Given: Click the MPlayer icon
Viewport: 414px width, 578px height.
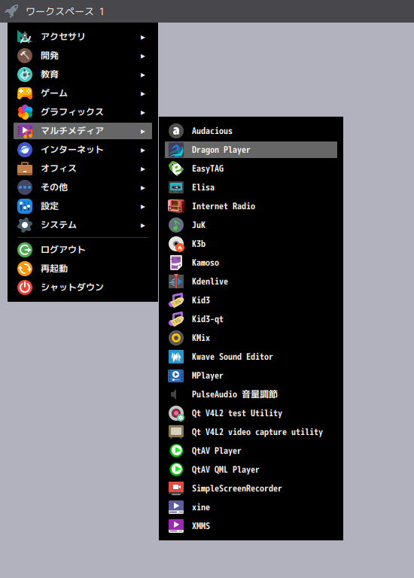Looking at the screenshot, I should click(176, 376).
